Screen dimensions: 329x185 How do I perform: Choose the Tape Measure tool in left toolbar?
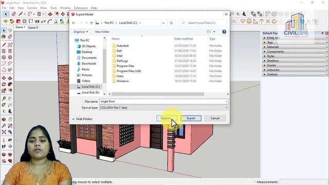4,99
